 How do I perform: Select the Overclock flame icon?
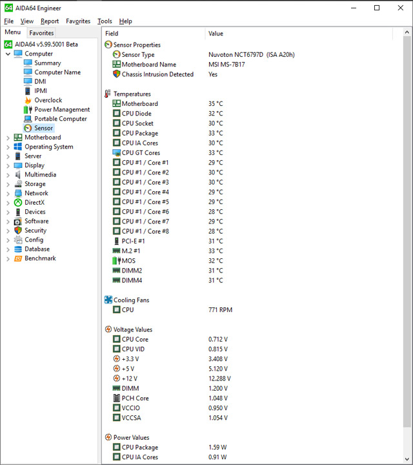(x=28, y=100)
